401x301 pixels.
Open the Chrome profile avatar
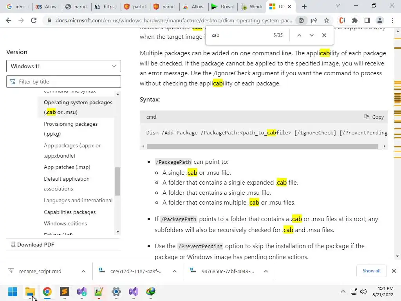click(x=380, y=20)
